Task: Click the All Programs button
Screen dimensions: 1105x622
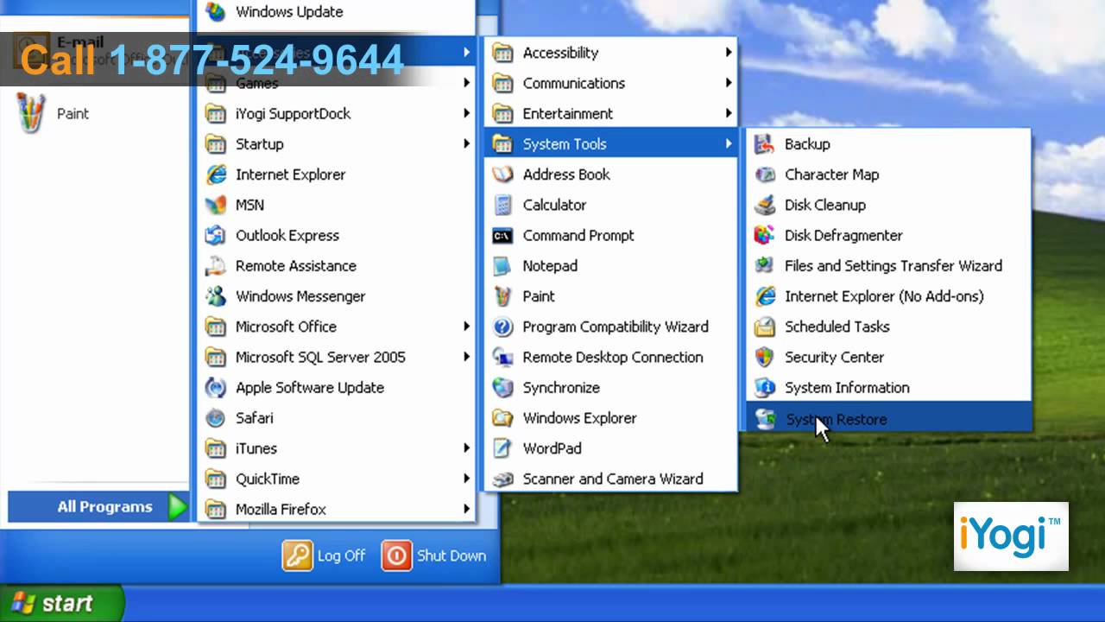Action: [98, 507]
